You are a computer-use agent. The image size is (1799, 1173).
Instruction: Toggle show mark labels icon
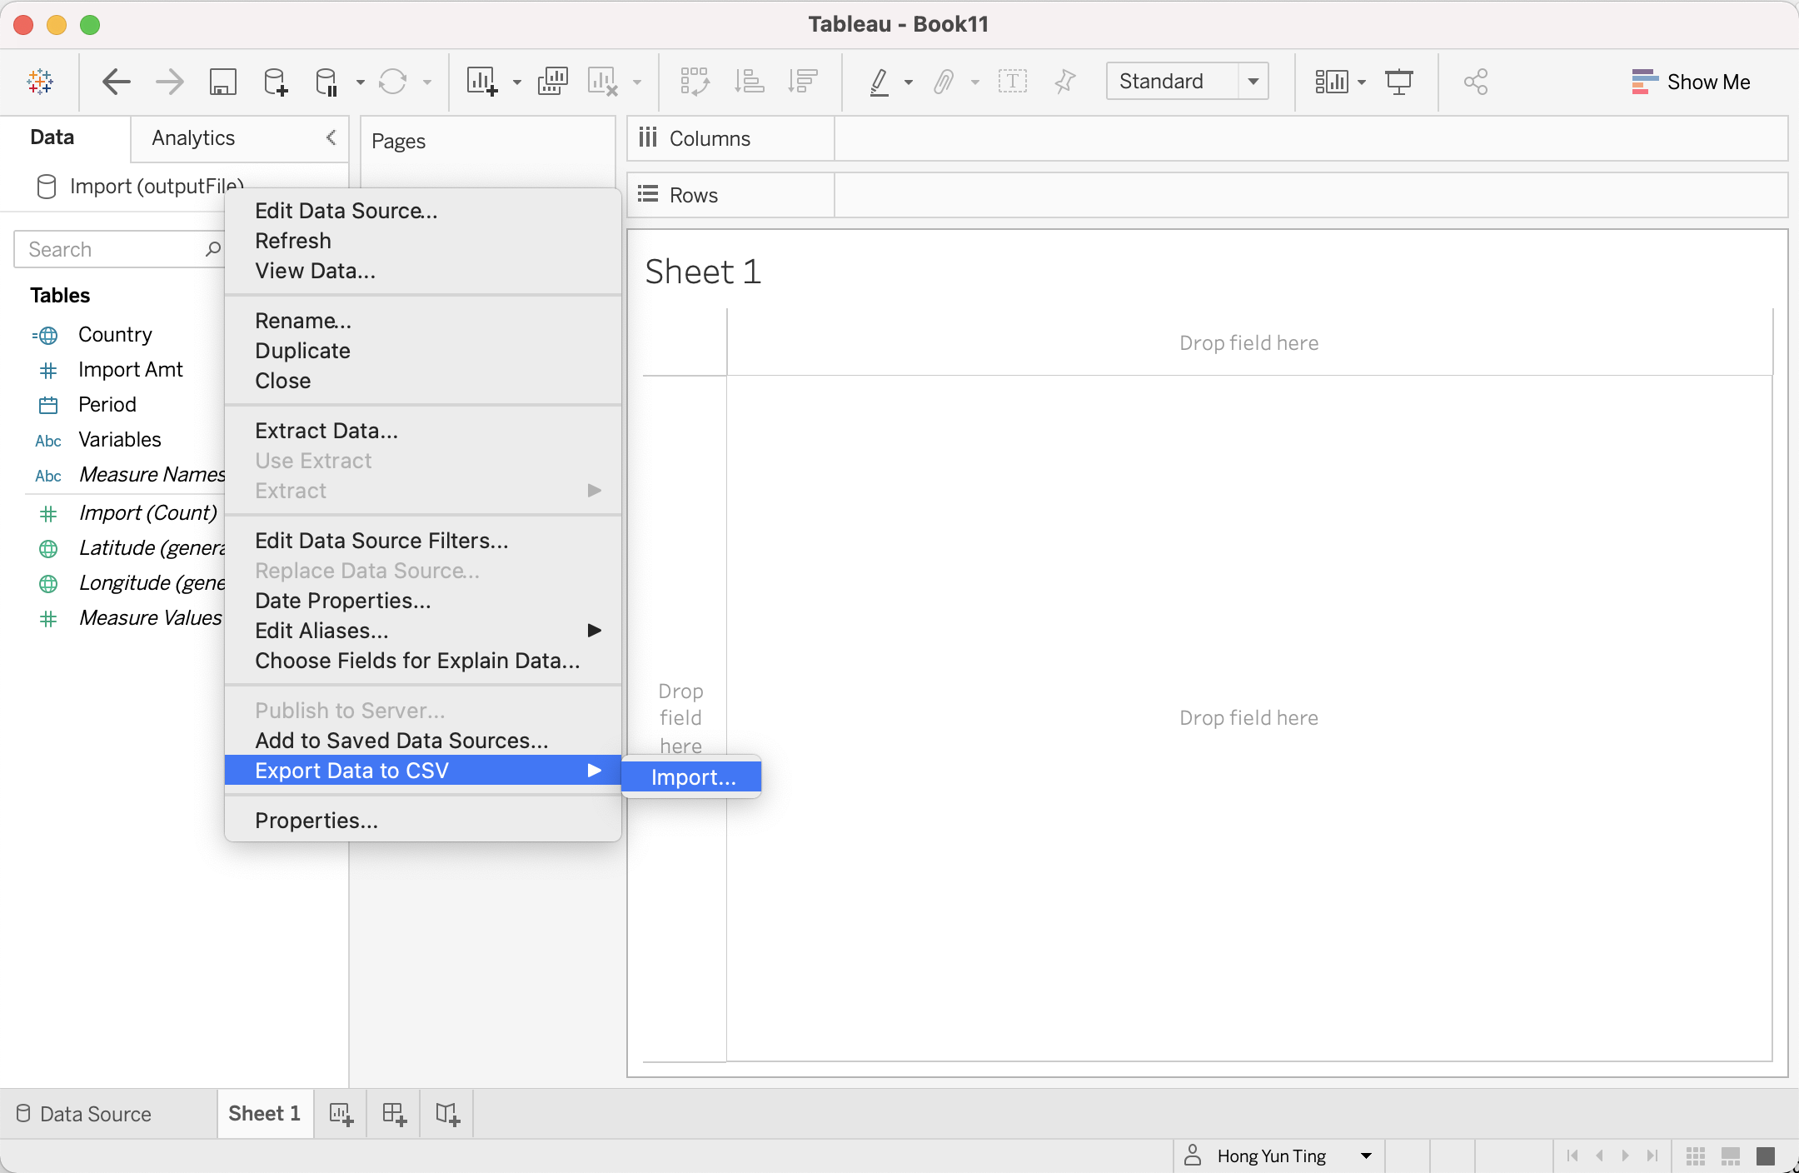coord(1012,82)
